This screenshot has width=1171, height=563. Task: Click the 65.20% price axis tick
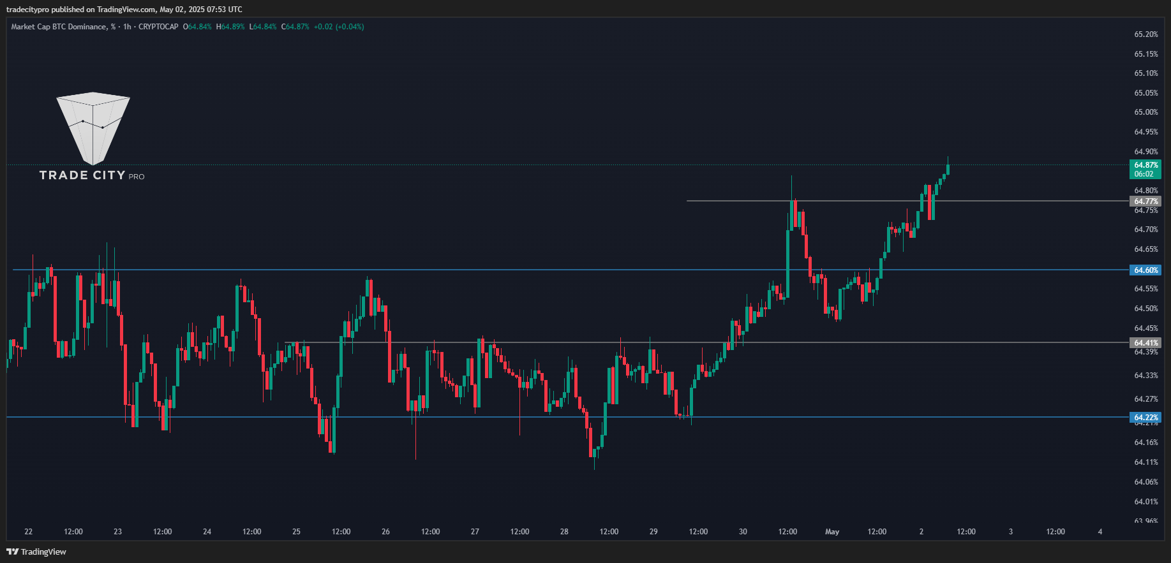(x=1146, y=34)
